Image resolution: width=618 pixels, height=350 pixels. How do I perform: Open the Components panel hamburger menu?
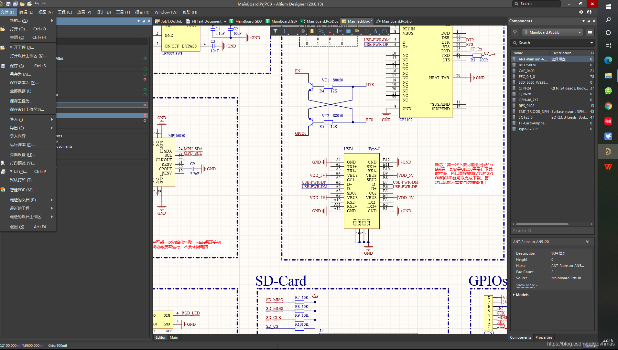pos(590,32)
